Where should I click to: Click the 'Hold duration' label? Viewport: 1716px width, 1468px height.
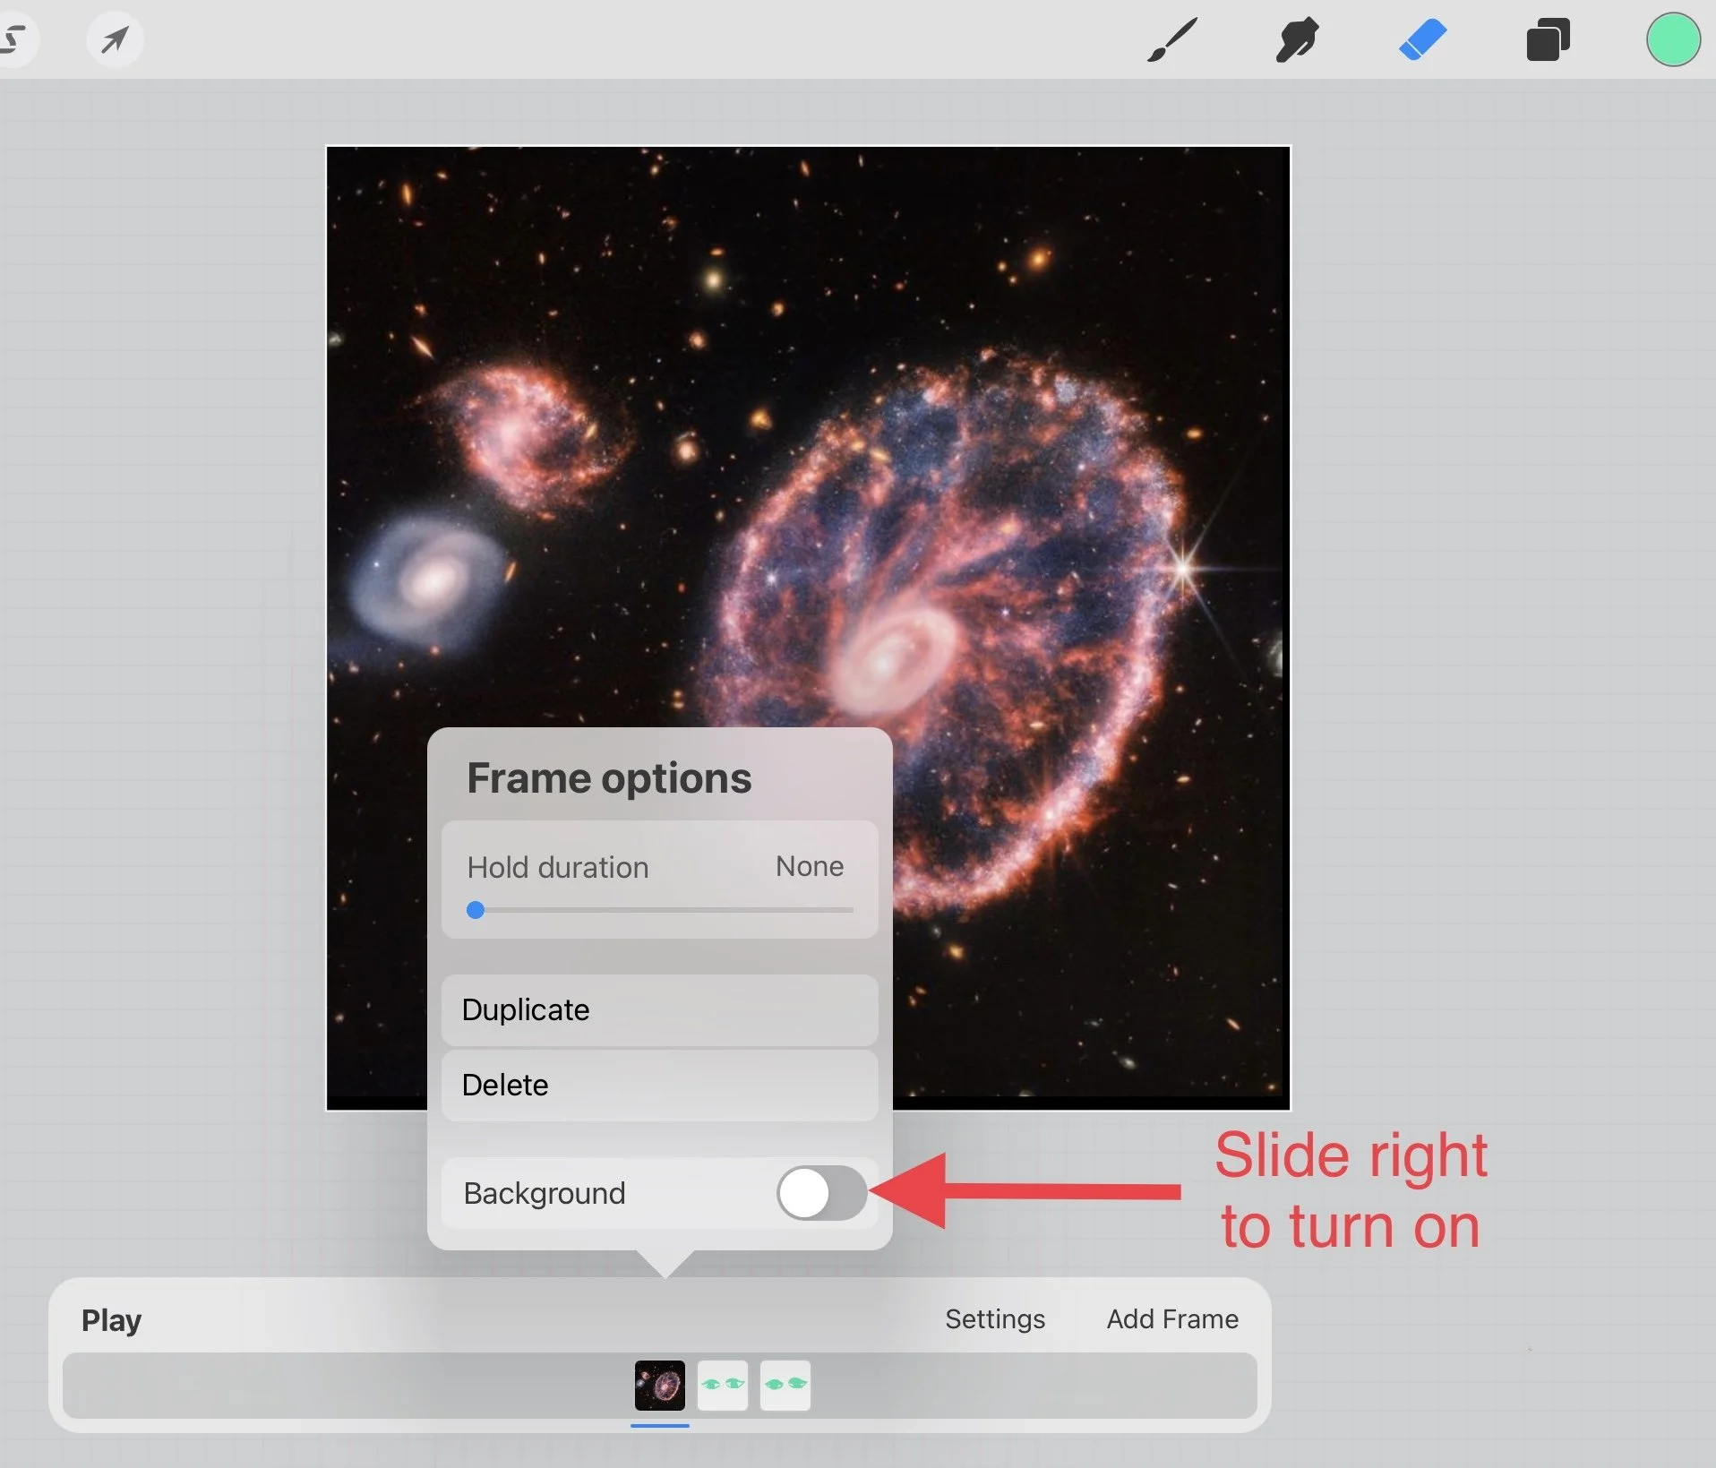[x=558, y=867]
